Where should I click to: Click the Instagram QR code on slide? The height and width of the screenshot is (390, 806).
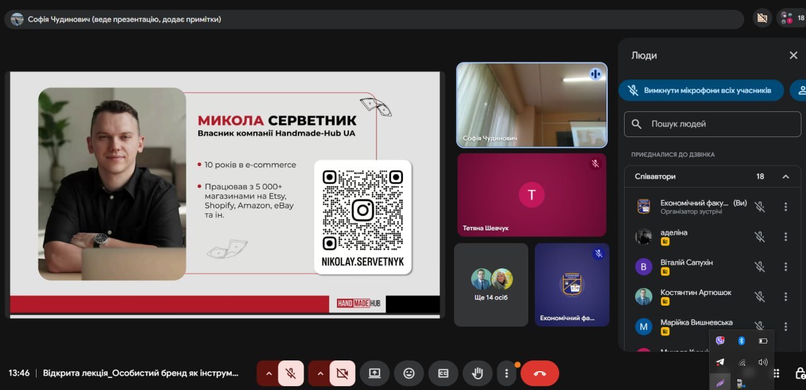[x=363, y=210]
